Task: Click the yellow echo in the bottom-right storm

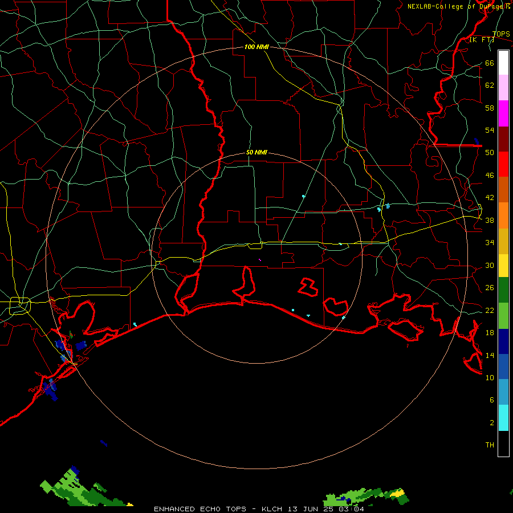Action: click(x=397, y=492)
